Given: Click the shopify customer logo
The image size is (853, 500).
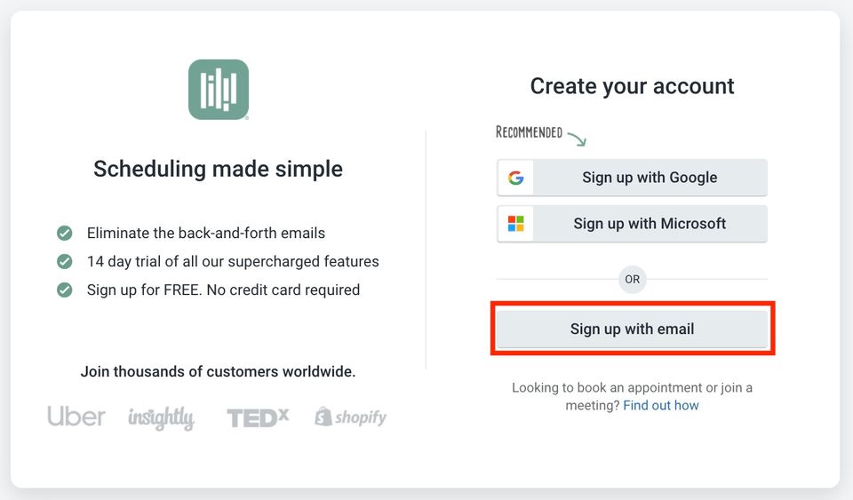Looking at the screenshot, I should coord(351,417).
